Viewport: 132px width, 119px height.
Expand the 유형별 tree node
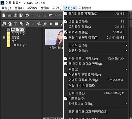point(4,38)
